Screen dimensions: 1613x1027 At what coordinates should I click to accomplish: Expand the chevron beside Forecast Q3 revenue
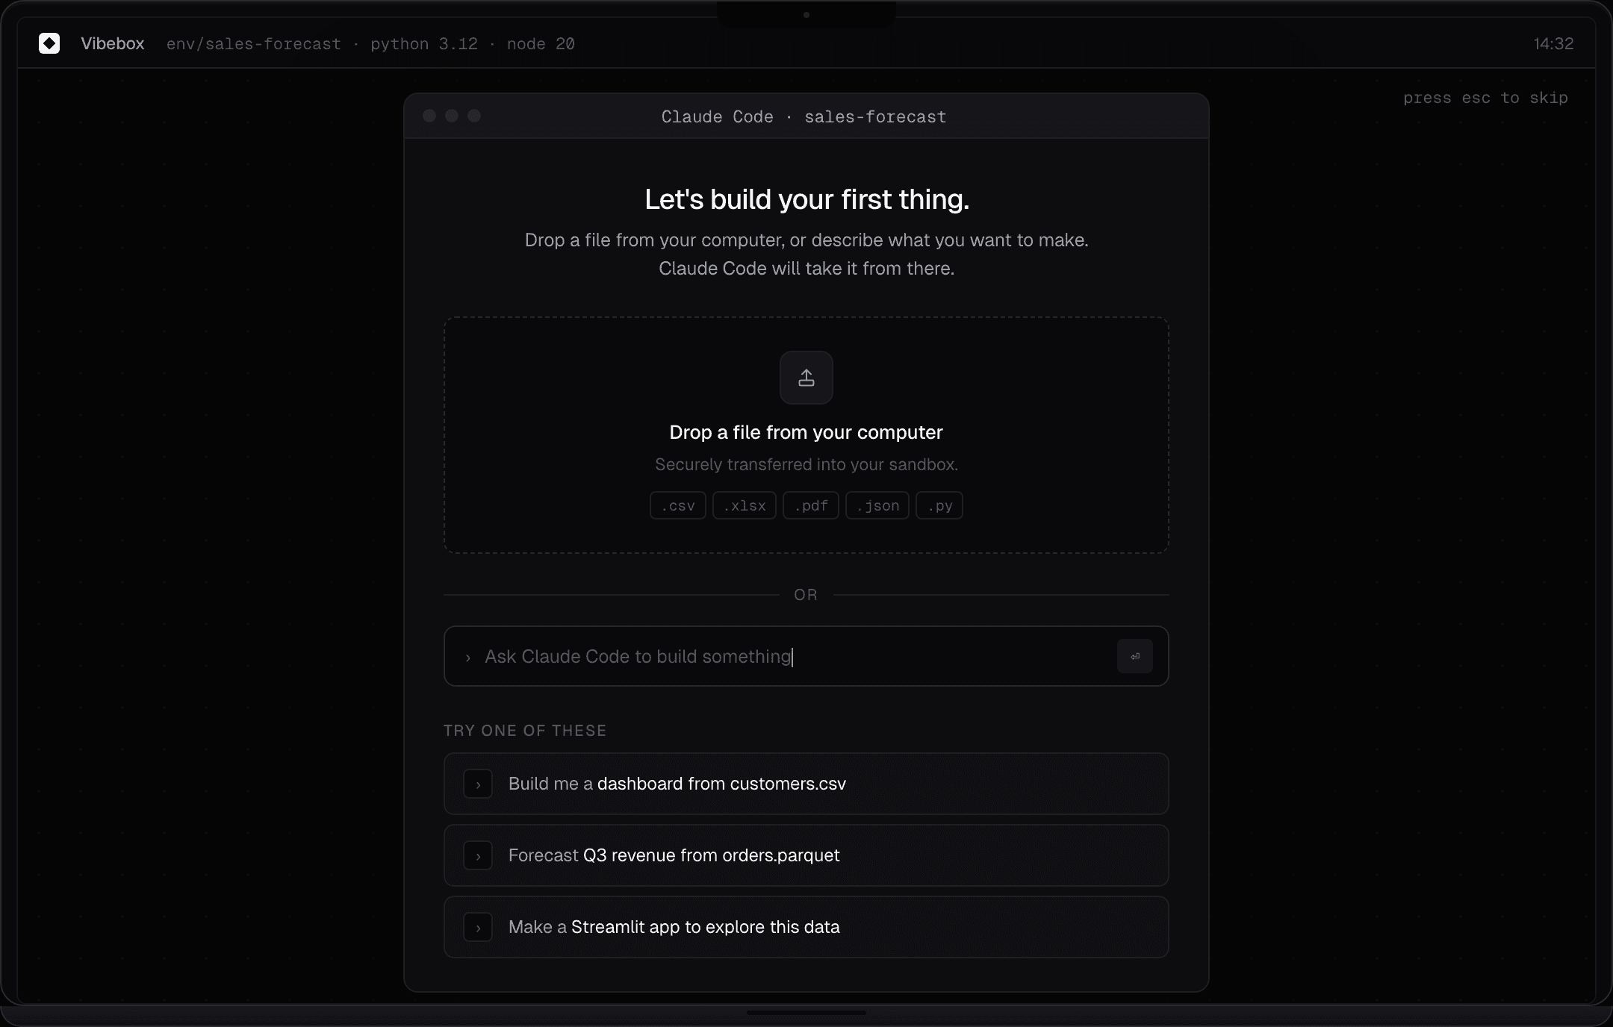[478, 855]
